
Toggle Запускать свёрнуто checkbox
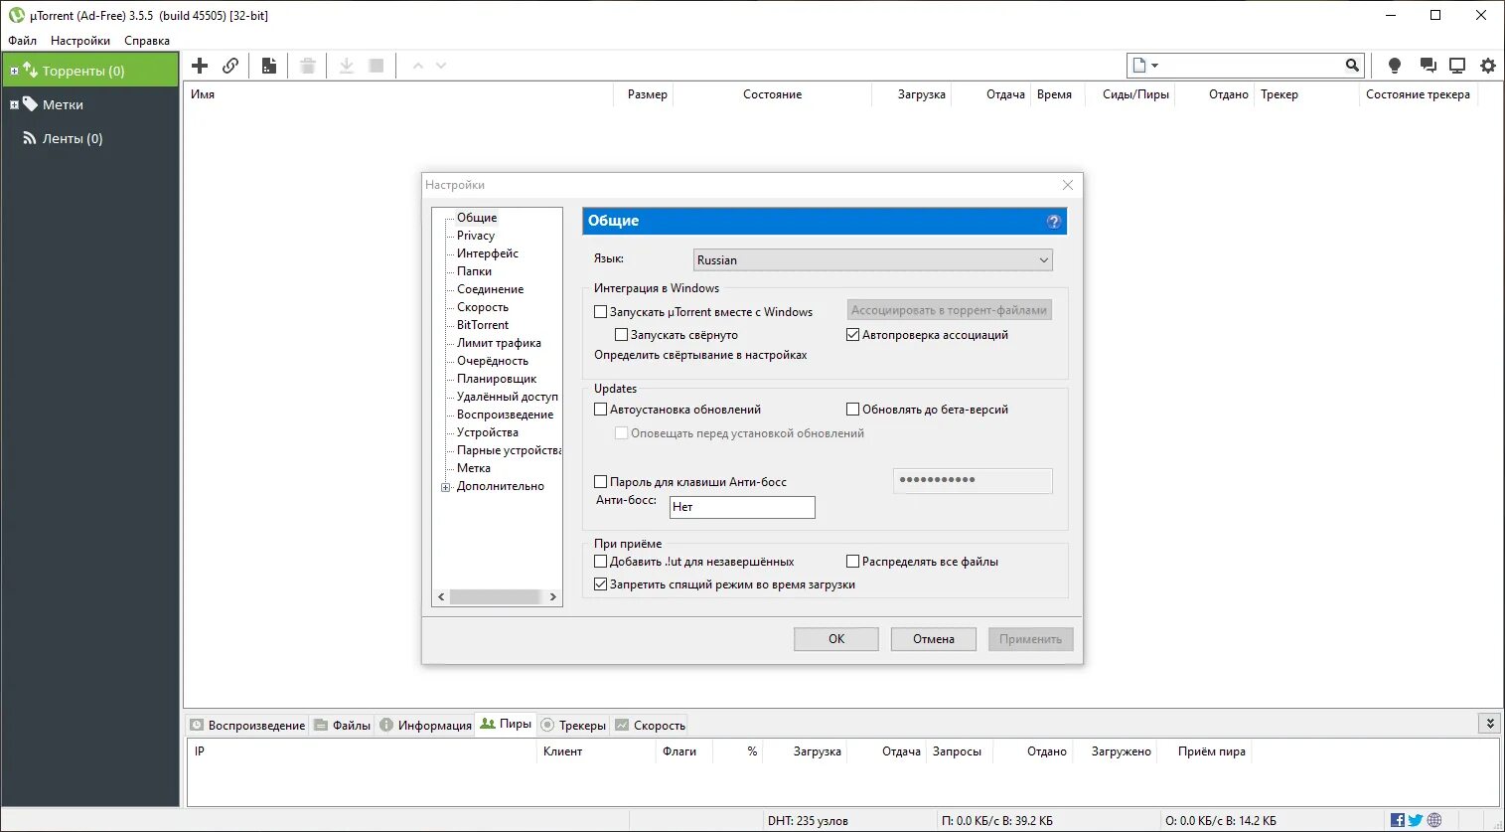[x=621, y=335]
